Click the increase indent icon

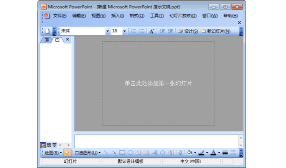[171, 31]
